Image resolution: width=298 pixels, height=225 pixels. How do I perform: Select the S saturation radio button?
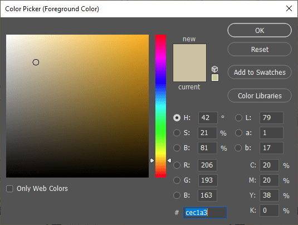pos(177,133)
